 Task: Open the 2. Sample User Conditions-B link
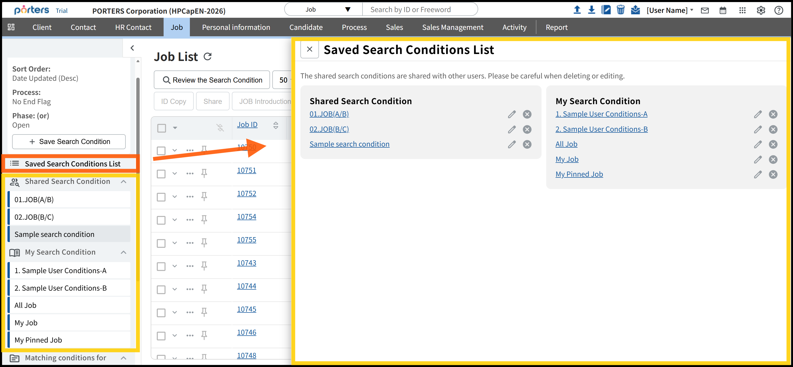(601, 129)
